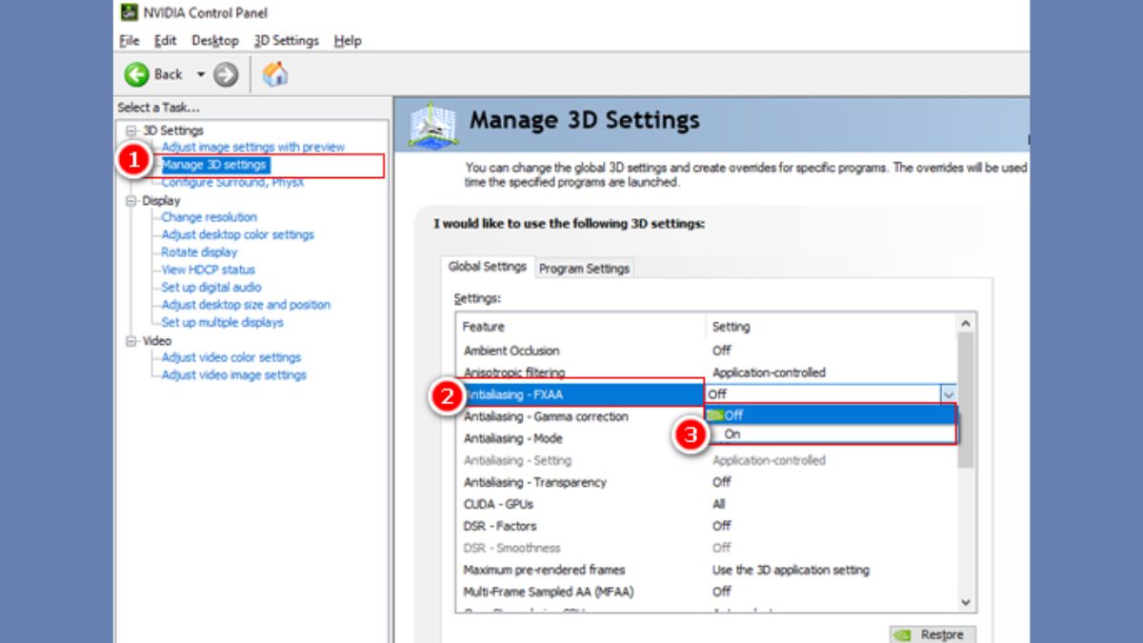
Task: Select Antialiasing - Mode row
Action: tap(581, 438)
